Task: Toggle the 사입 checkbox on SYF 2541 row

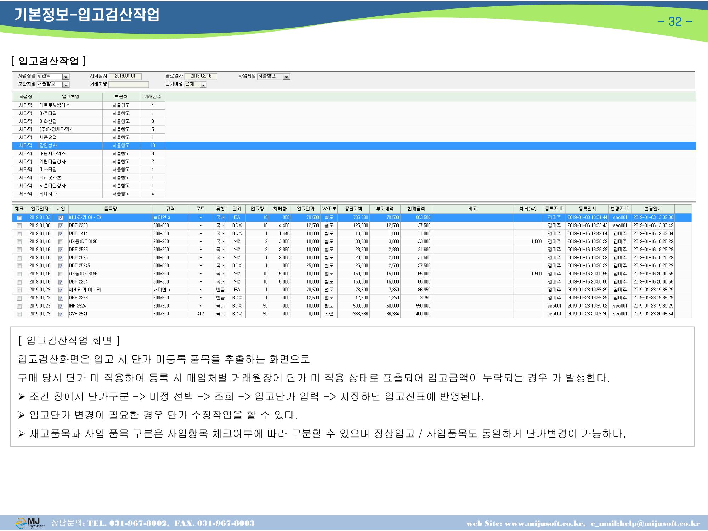Action: pyautogui.click(x=61, y=314)
